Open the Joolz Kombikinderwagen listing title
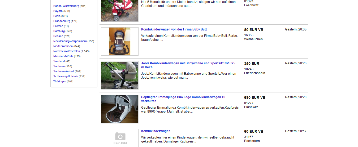This screenshot has width=358, height=147. 188,65
